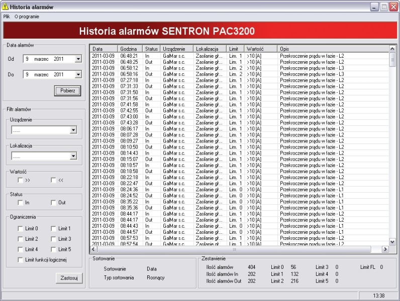Click the Ilość alarmów value 404
Screen dimensions: 400x301
click(x=252, y=267)
